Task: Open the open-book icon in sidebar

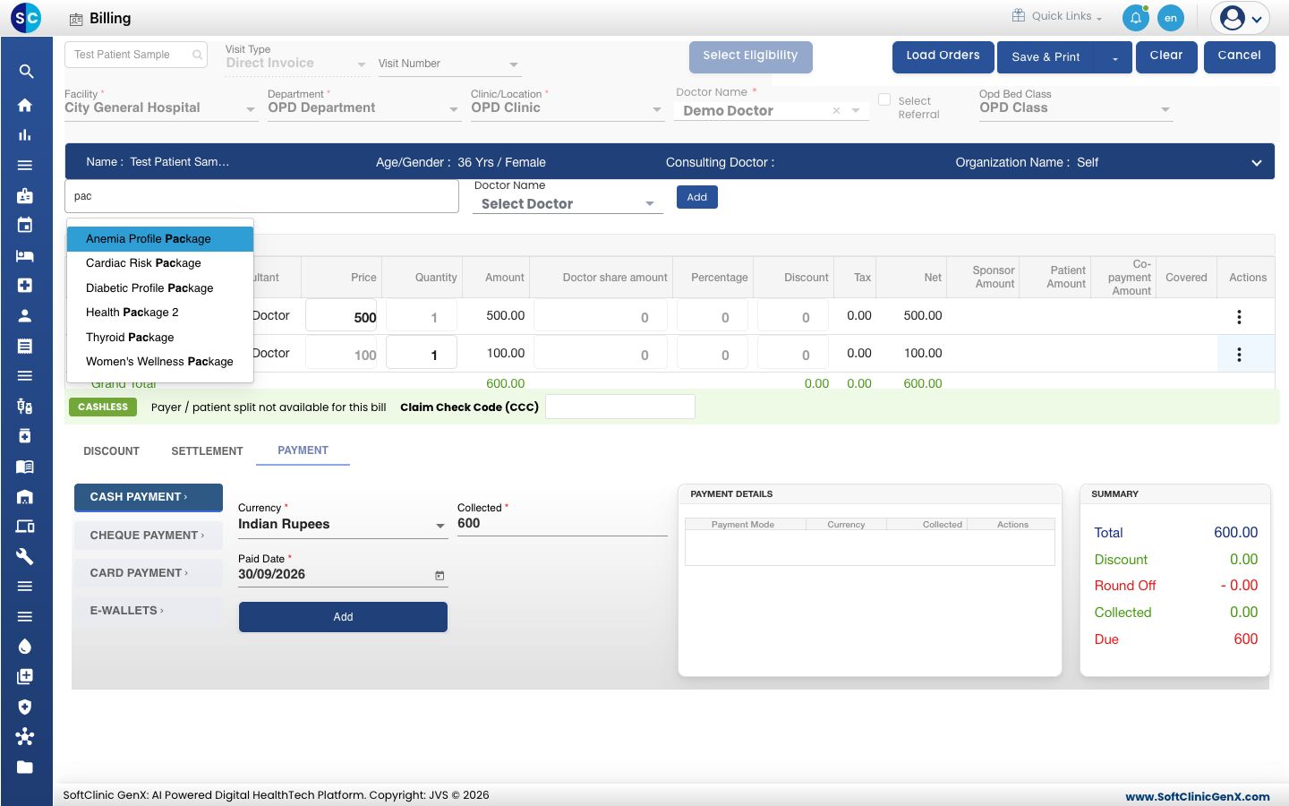Action: pyautogui.click(x=25, y=466)
